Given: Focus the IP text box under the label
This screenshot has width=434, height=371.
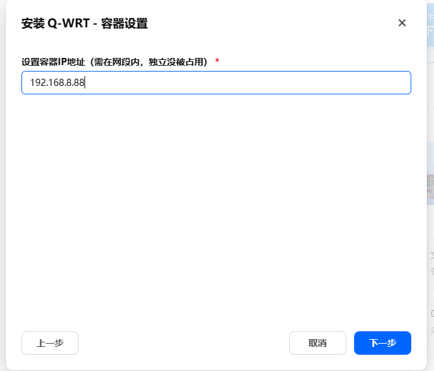Looking at the screenshot, I should (x=216, y=83).
